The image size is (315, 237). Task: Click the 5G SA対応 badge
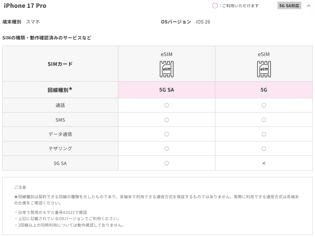tap(289, 6)
